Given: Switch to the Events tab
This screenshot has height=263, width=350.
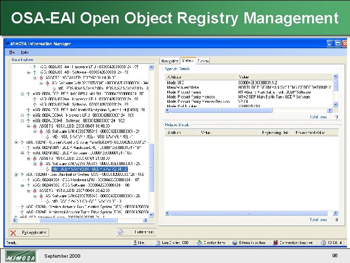Looking at the screenshot, I should coord(203,61).
